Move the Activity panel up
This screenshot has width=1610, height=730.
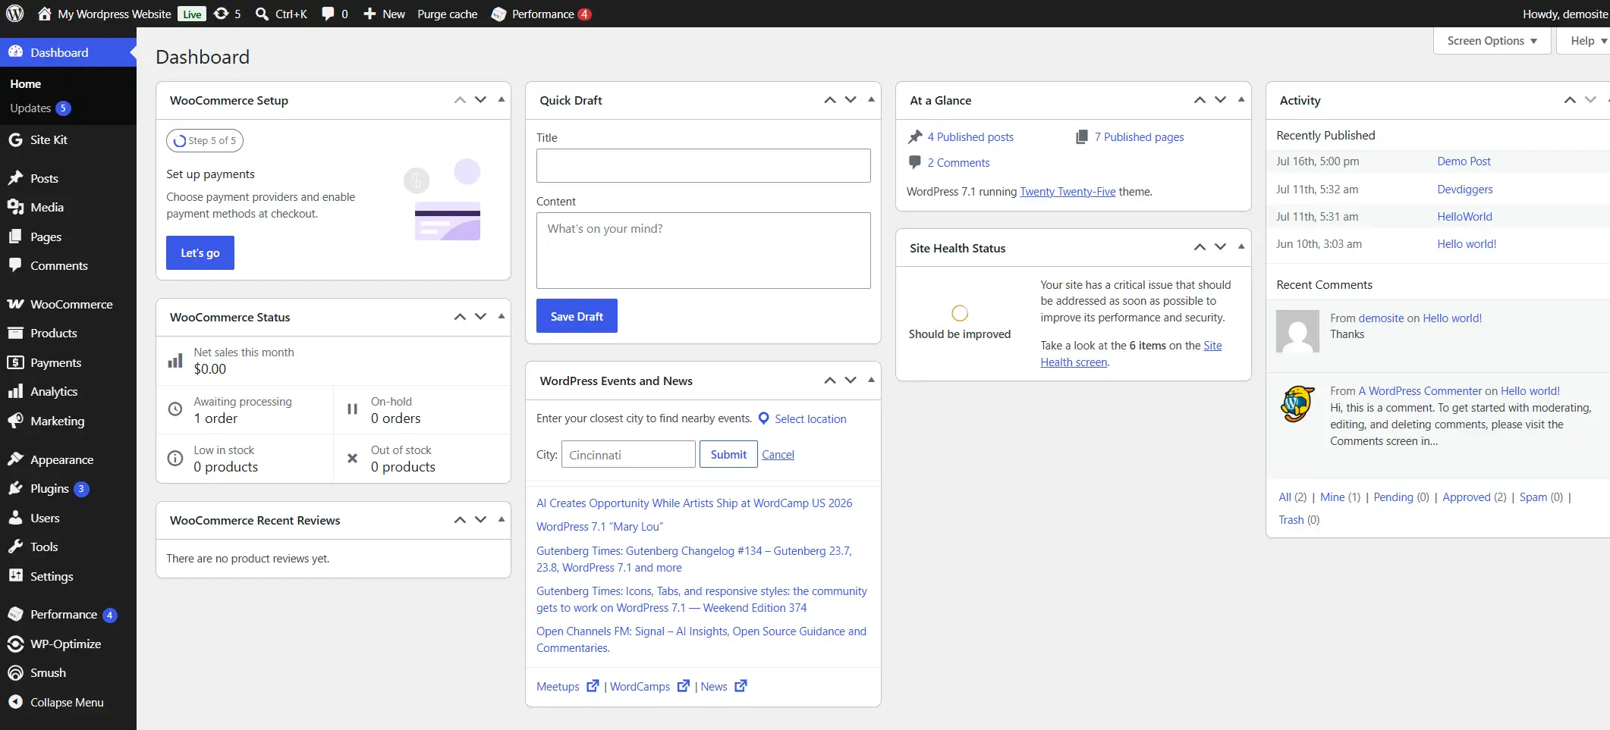tap(1570, 100)
